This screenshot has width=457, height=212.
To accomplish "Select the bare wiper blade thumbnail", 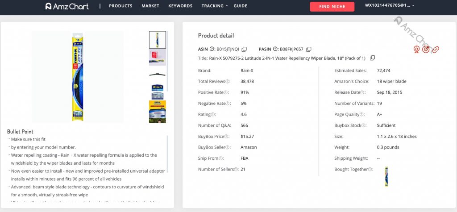I will point(158,74).
